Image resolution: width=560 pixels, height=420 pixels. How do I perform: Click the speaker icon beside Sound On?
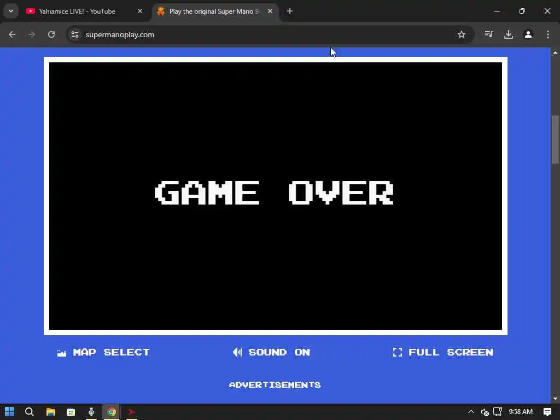tap(237, 352)
